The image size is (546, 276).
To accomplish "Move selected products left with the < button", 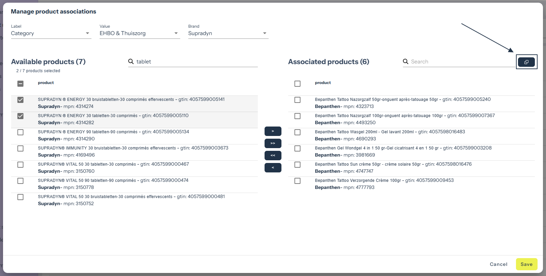I will pyautogui.click(x=273, y=168).
